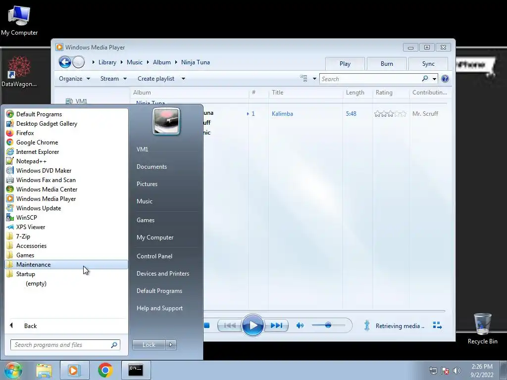Click the Media Player Back navigation button

(65, 62)
